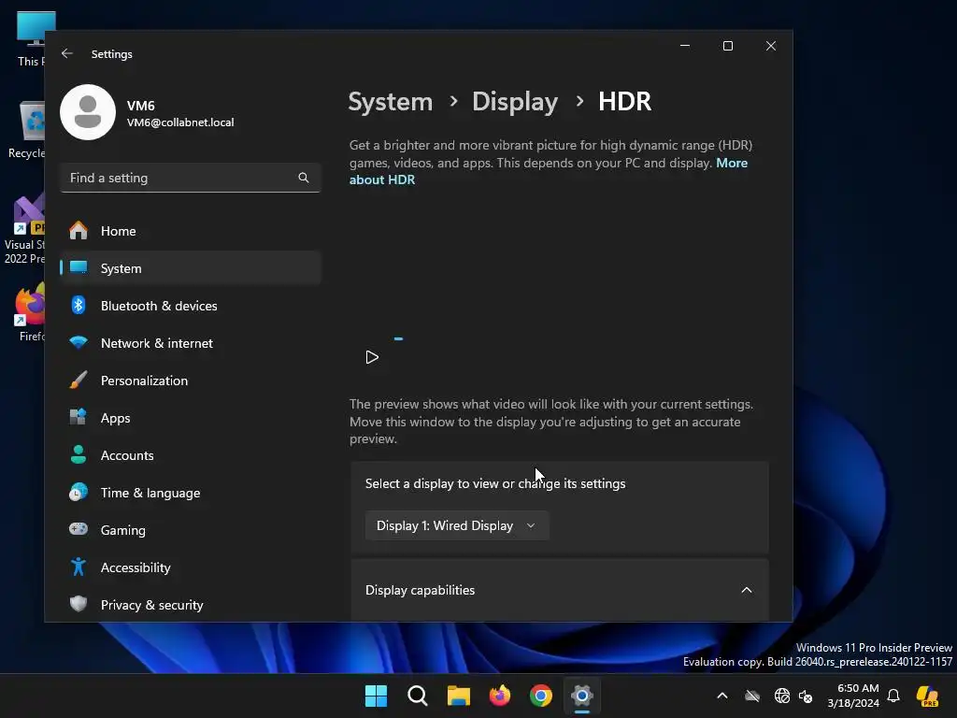Click the muted volume tray icon
Viewport: 957px width, 718px height.
pyautogui.click(x=806, y=696)
